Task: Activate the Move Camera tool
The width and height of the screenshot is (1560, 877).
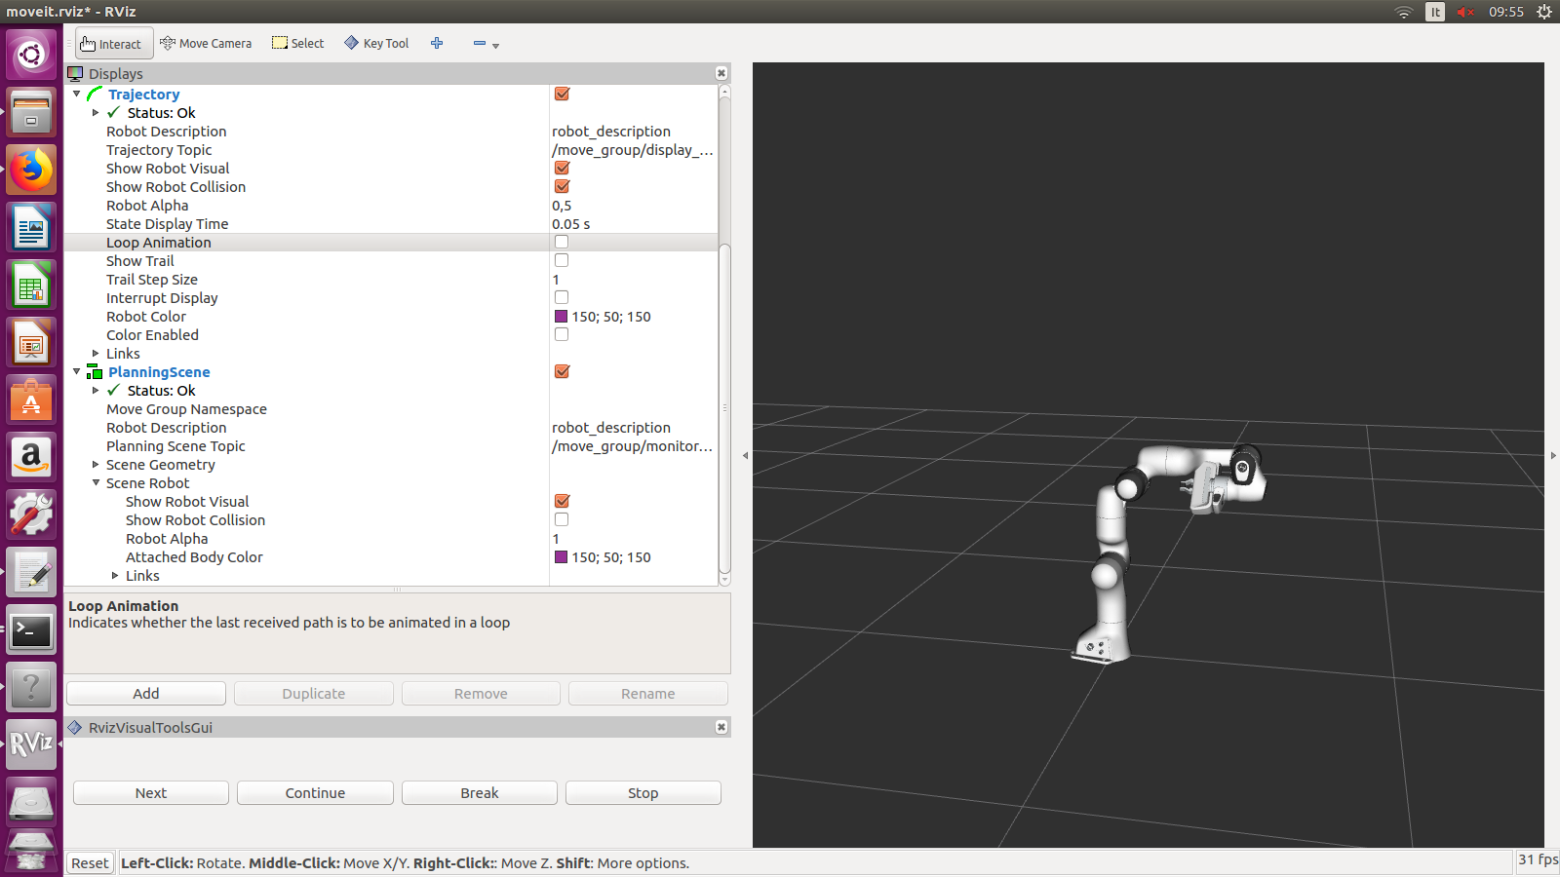Action: coord(205,43)
